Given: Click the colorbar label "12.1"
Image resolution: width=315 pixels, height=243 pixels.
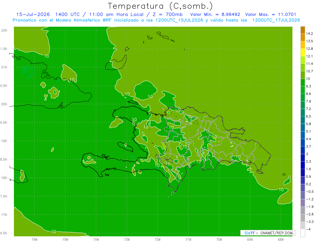Looking at the screenshot, I should 309,56.
